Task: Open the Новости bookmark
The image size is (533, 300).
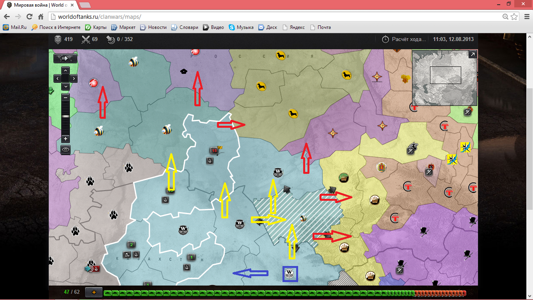Action: pos(153,27)
